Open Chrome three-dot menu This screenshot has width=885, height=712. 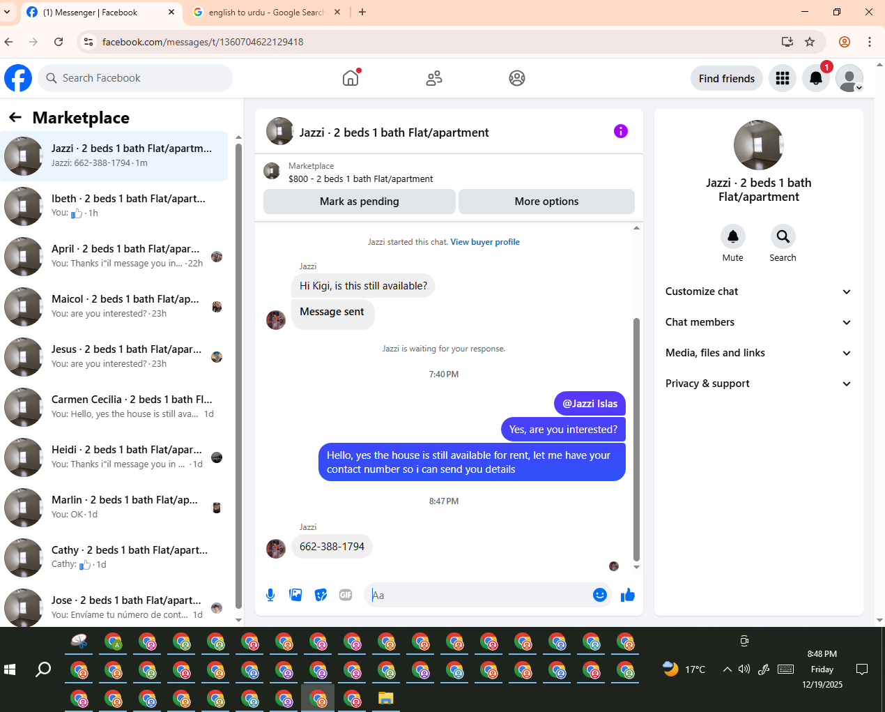click(x=870, y=42)
